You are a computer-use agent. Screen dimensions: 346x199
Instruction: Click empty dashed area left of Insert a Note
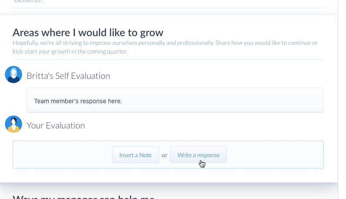click(x=61, y=155)
